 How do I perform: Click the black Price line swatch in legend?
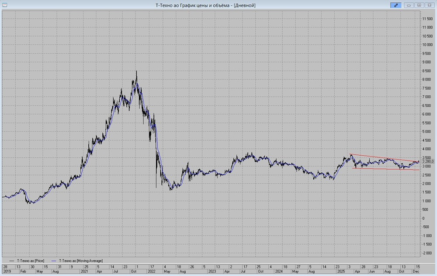(x=12, y=261)
